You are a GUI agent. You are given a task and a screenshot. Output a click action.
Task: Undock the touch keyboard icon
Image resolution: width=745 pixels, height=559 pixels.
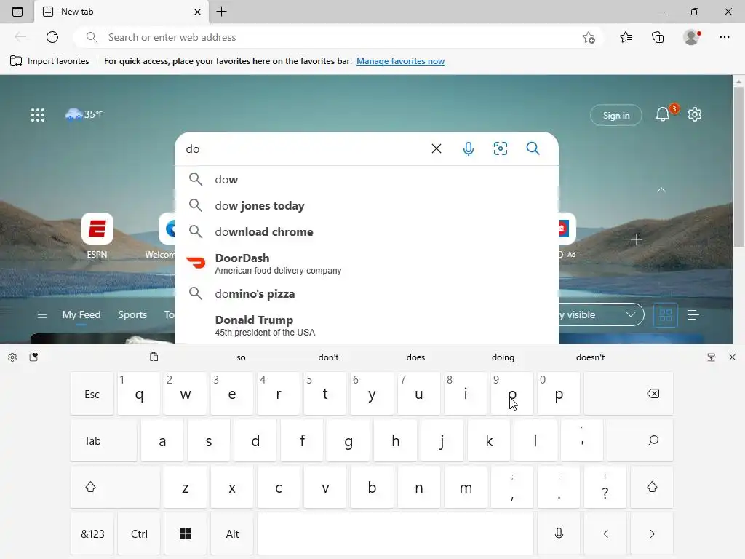711,357
